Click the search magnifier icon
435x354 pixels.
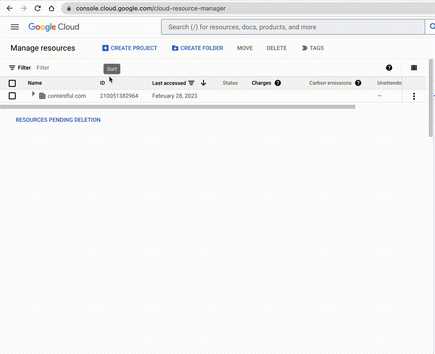430,27
